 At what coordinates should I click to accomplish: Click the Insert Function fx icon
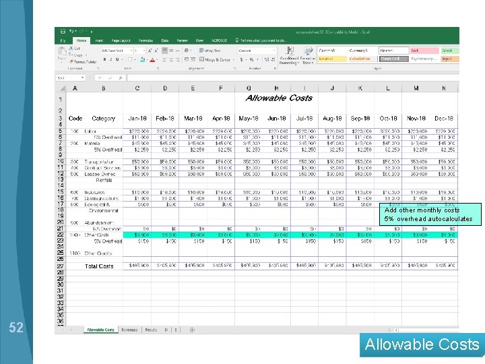coord(121,78)
